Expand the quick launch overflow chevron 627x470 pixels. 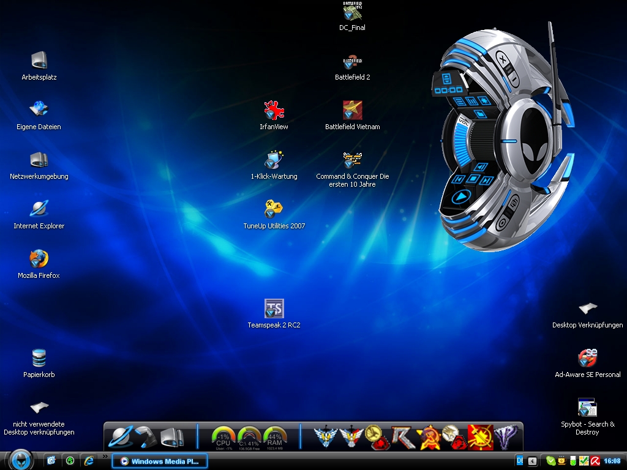pos(105,457)
